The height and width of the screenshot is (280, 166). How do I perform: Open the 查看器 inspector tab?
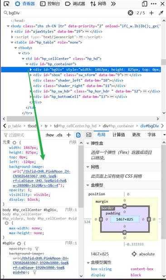pos(25,4)
